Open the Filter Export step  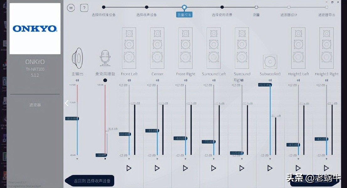327,7
